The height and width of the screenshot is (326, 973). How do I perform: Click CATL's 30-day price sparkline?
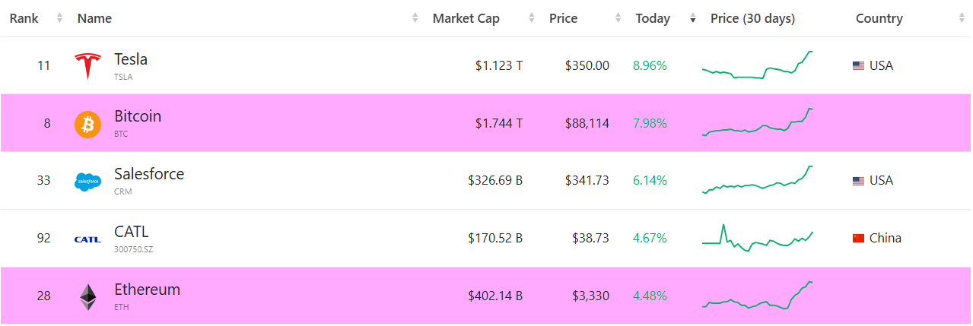pos(758,238)
